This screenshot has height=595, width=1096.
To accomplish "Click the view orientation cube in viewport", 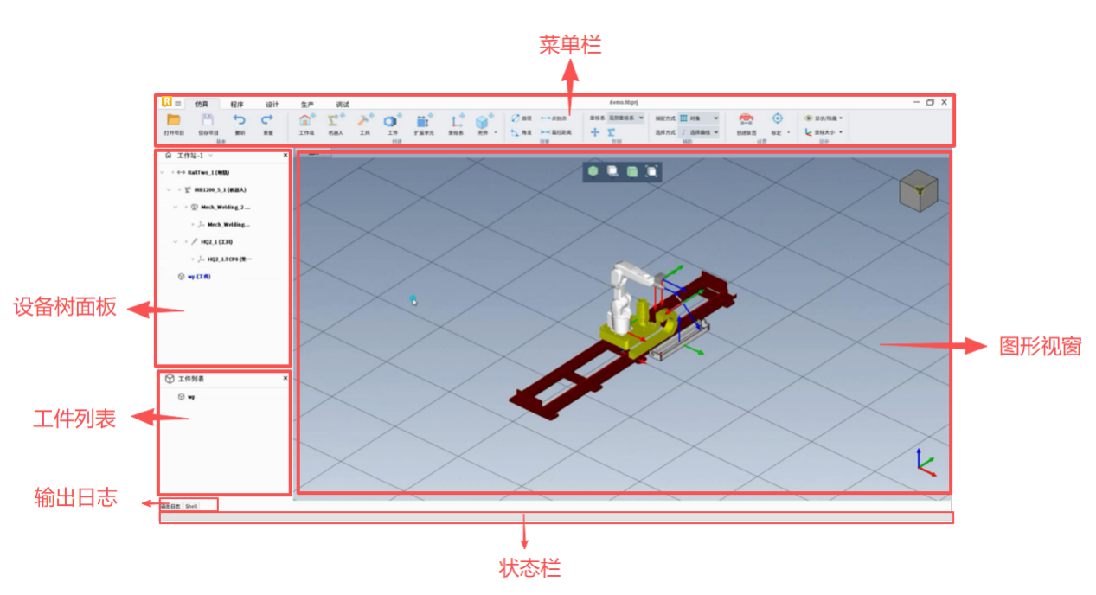I will [x=917, y=189].
